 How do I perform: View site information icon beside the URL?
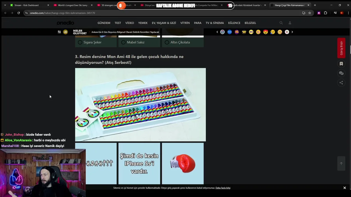(26, 13)
